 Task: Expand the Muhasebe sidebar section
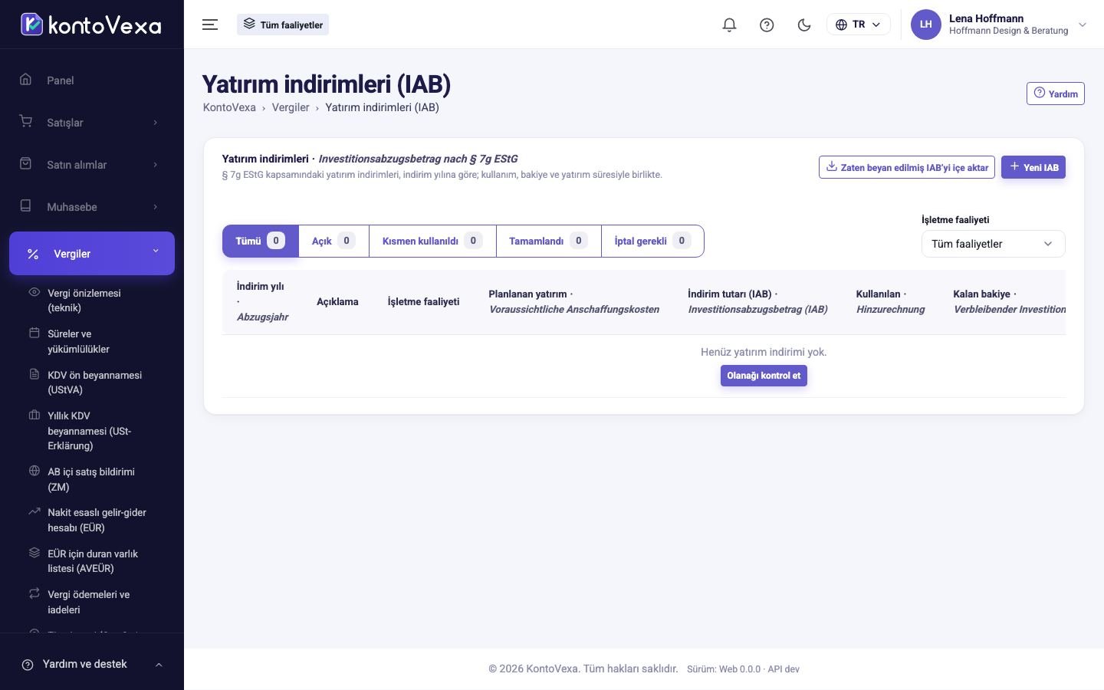[92, 207]
